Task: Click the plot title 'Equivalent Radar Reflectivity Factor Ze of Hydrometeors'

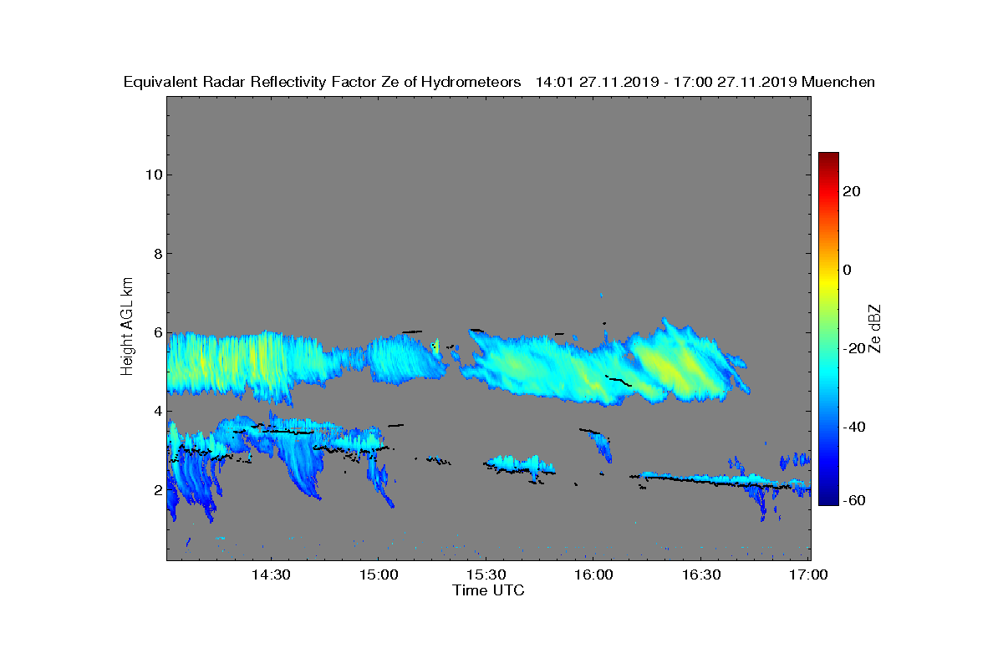Action: (322, 82)
